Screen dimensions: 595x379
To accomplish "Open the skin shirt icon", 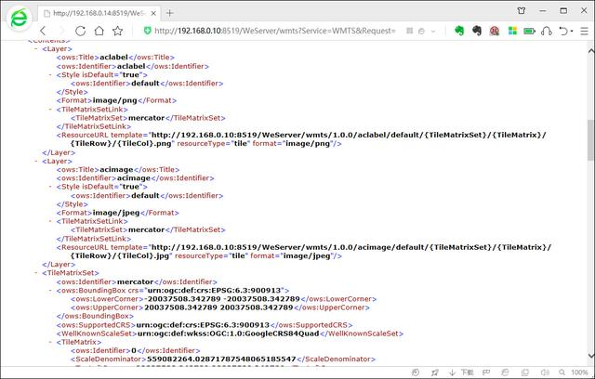I will pyautogui.click(x=522, y=10).
